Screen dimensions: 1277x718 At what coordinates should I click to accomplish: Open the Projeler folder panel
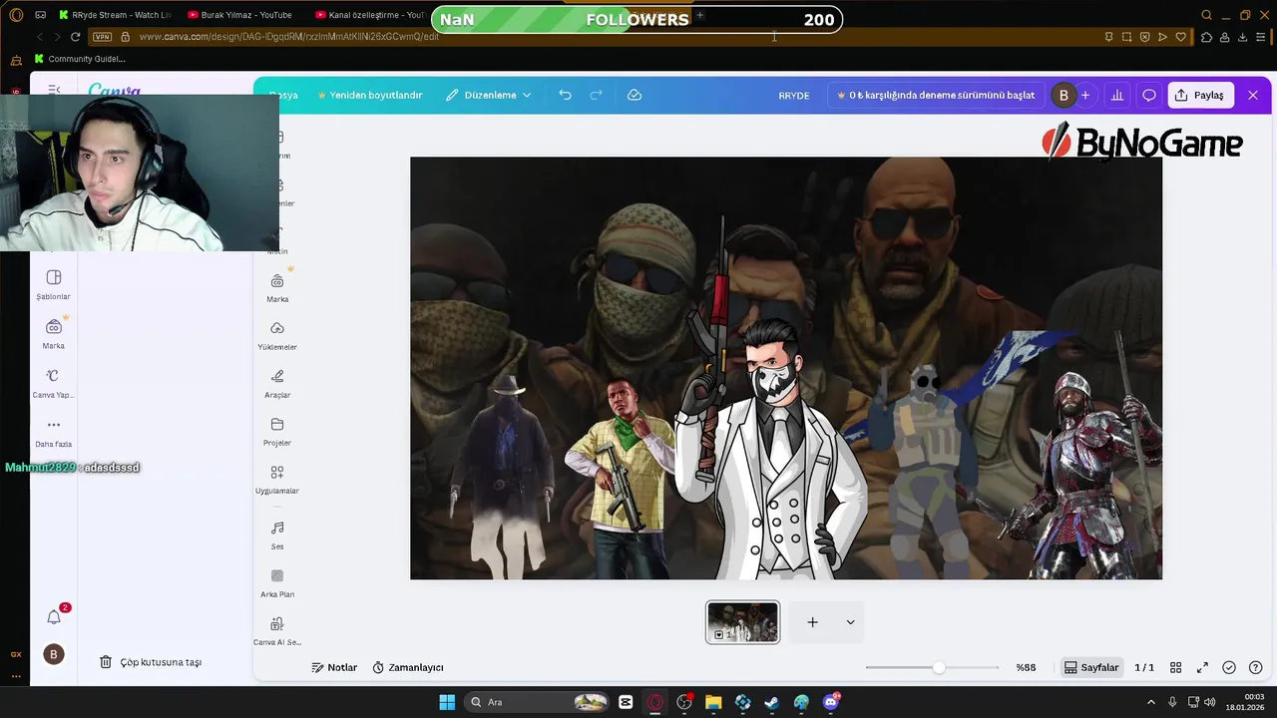(x=277, y=432)
